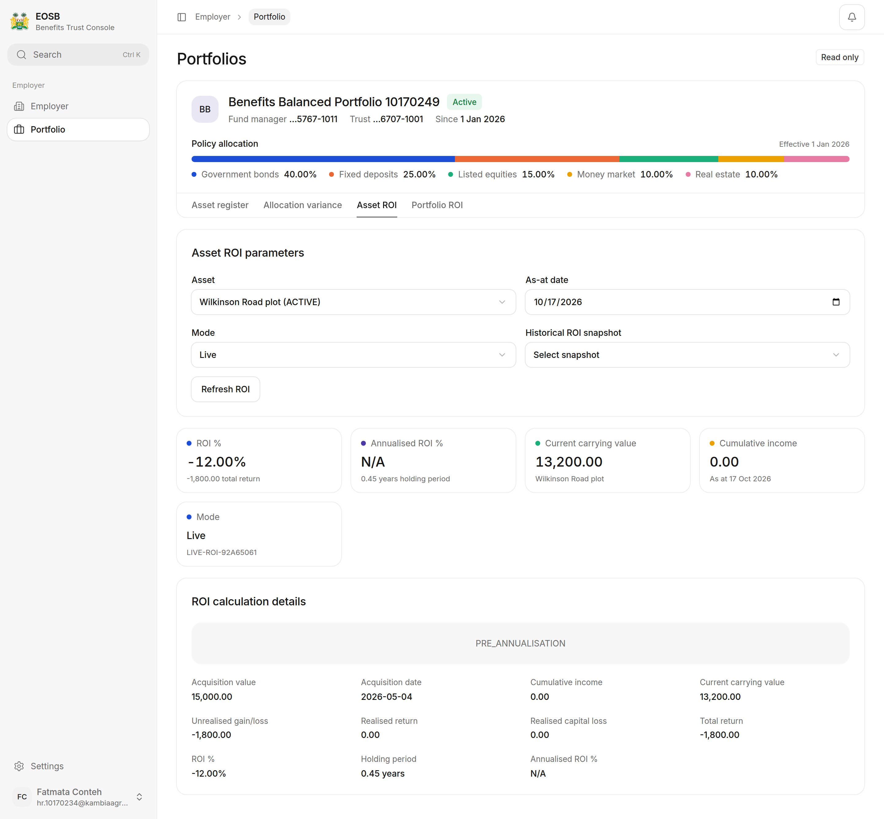
Task: Switch to the Allocation variance tab
Action: [x=303, y=205]
